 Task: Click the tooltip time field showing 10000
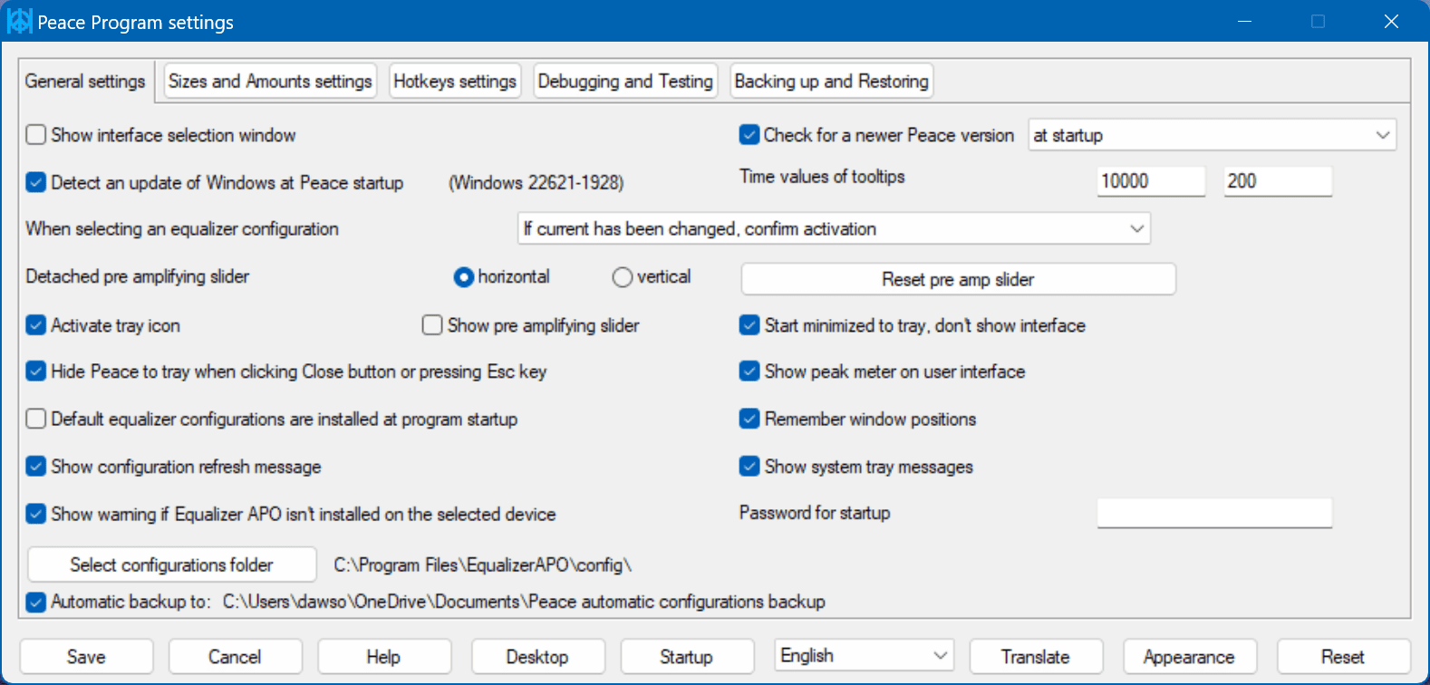coord(1150,181)
